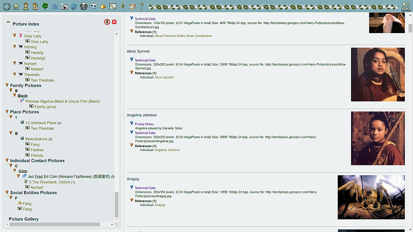Open Picture Gallery heading

[24, 219]
